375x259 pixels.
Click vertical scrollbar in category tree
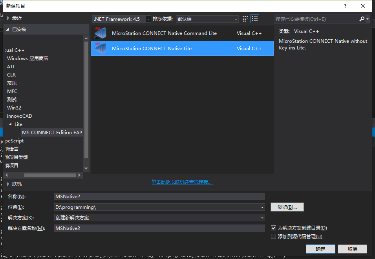pos(86,100)
